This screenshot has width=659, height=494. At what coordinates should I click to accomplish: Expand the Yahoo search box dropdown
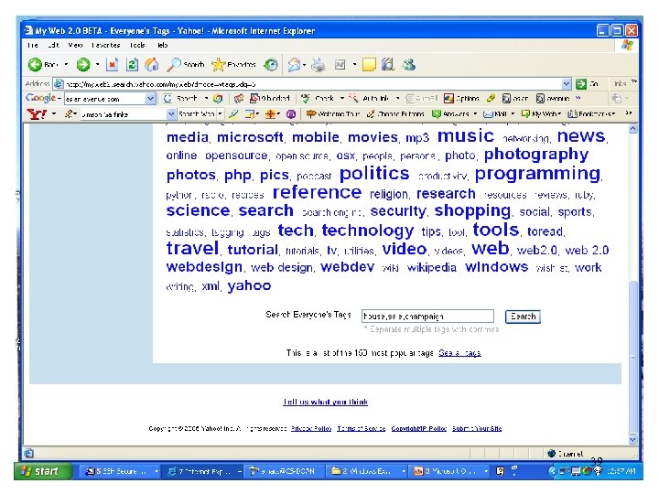point(170,113)
